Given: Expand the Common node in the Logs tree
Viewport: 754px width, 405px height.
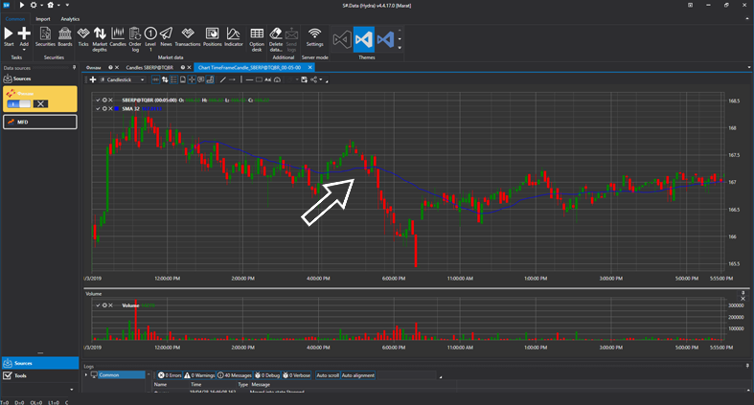Looking at the screenshot, I should point(86,374).
